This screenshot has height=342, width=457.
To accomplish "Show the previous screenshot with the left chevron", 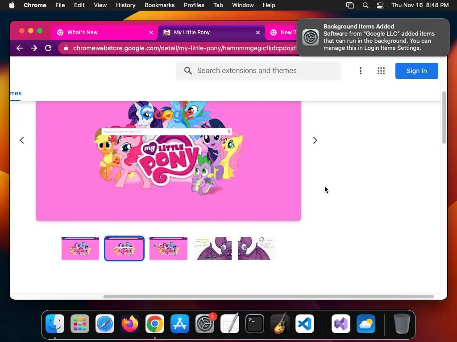I will (x=22, y=140).
